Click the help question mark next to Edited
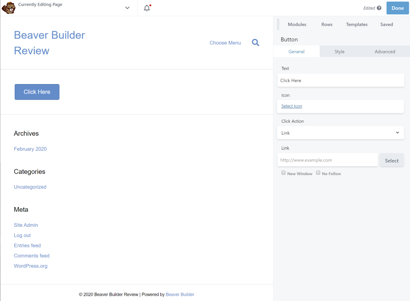The width and height of the screenshot is (410, 301). (379, 8)
